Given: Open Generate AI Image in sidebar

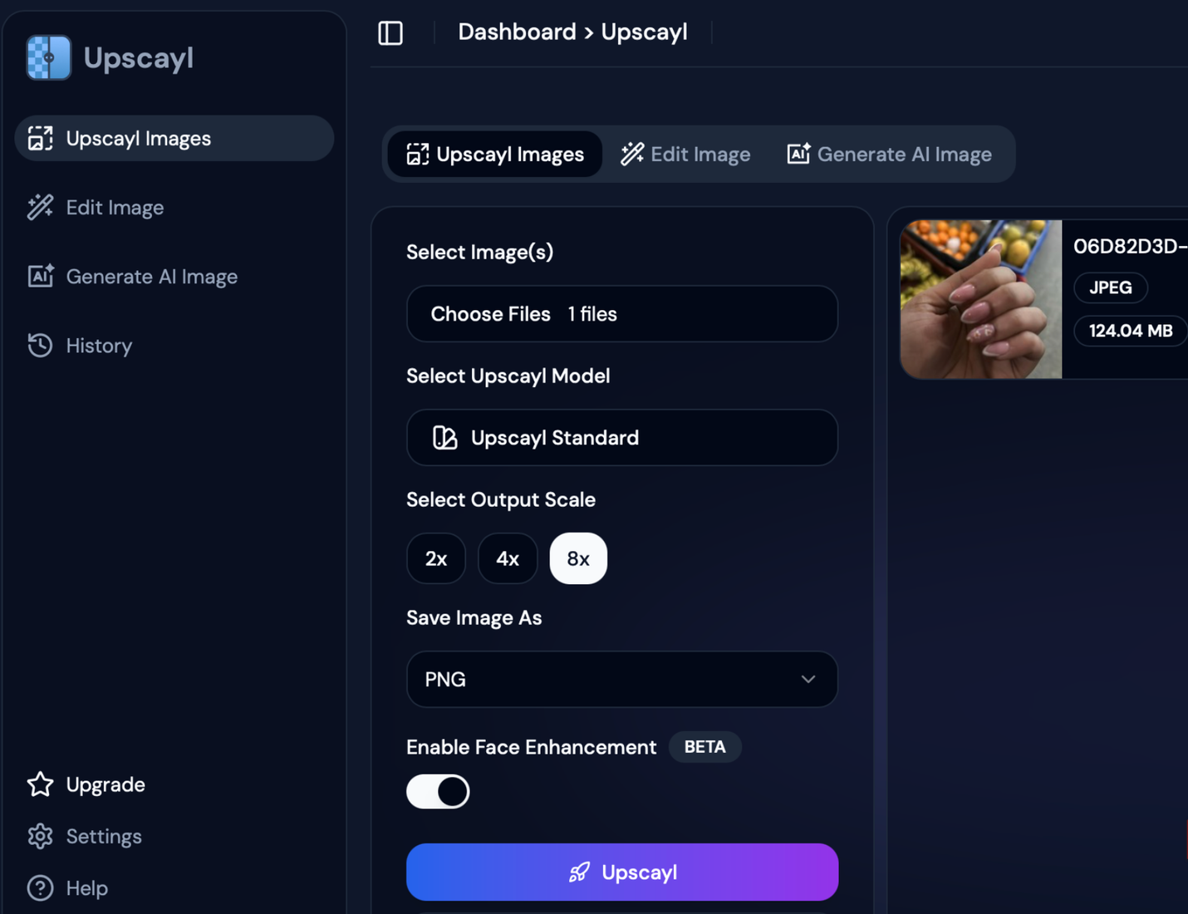Looking at the screenshot, I should pyautogui.click(x=174, y=276).
